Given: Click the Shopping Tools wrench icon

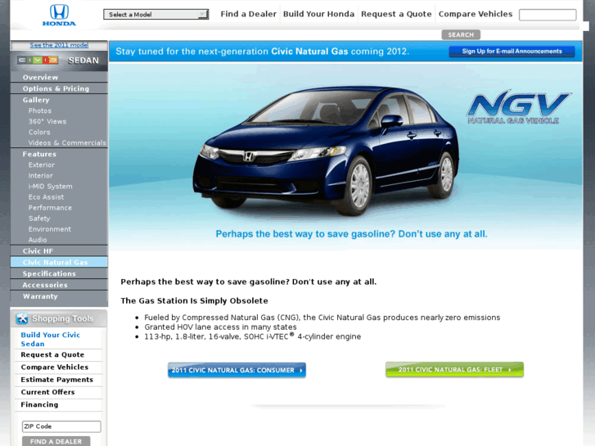Looking at the screenshot, I should coord(22,318).
